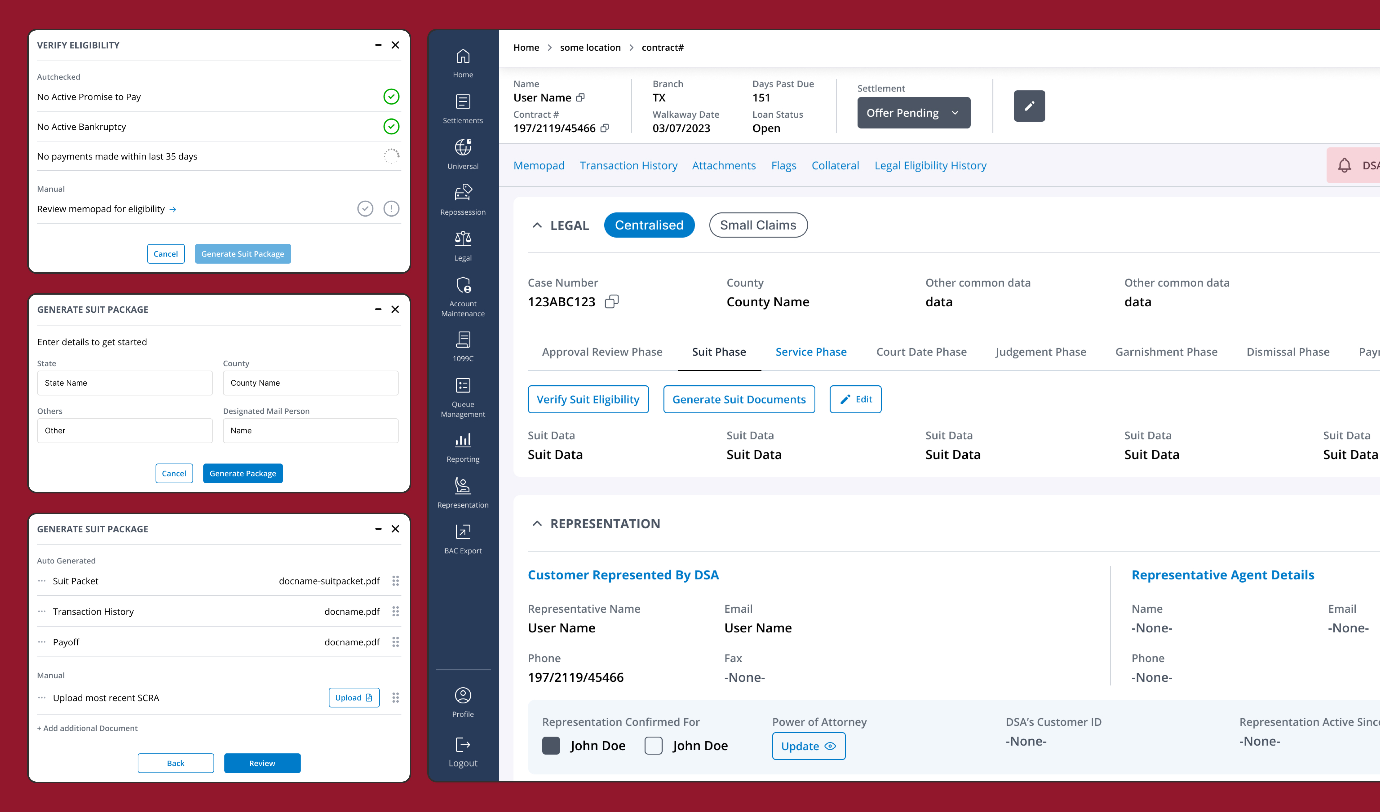
Task: Open the Legal Eligibility History tab
Action: pos(930,165)
